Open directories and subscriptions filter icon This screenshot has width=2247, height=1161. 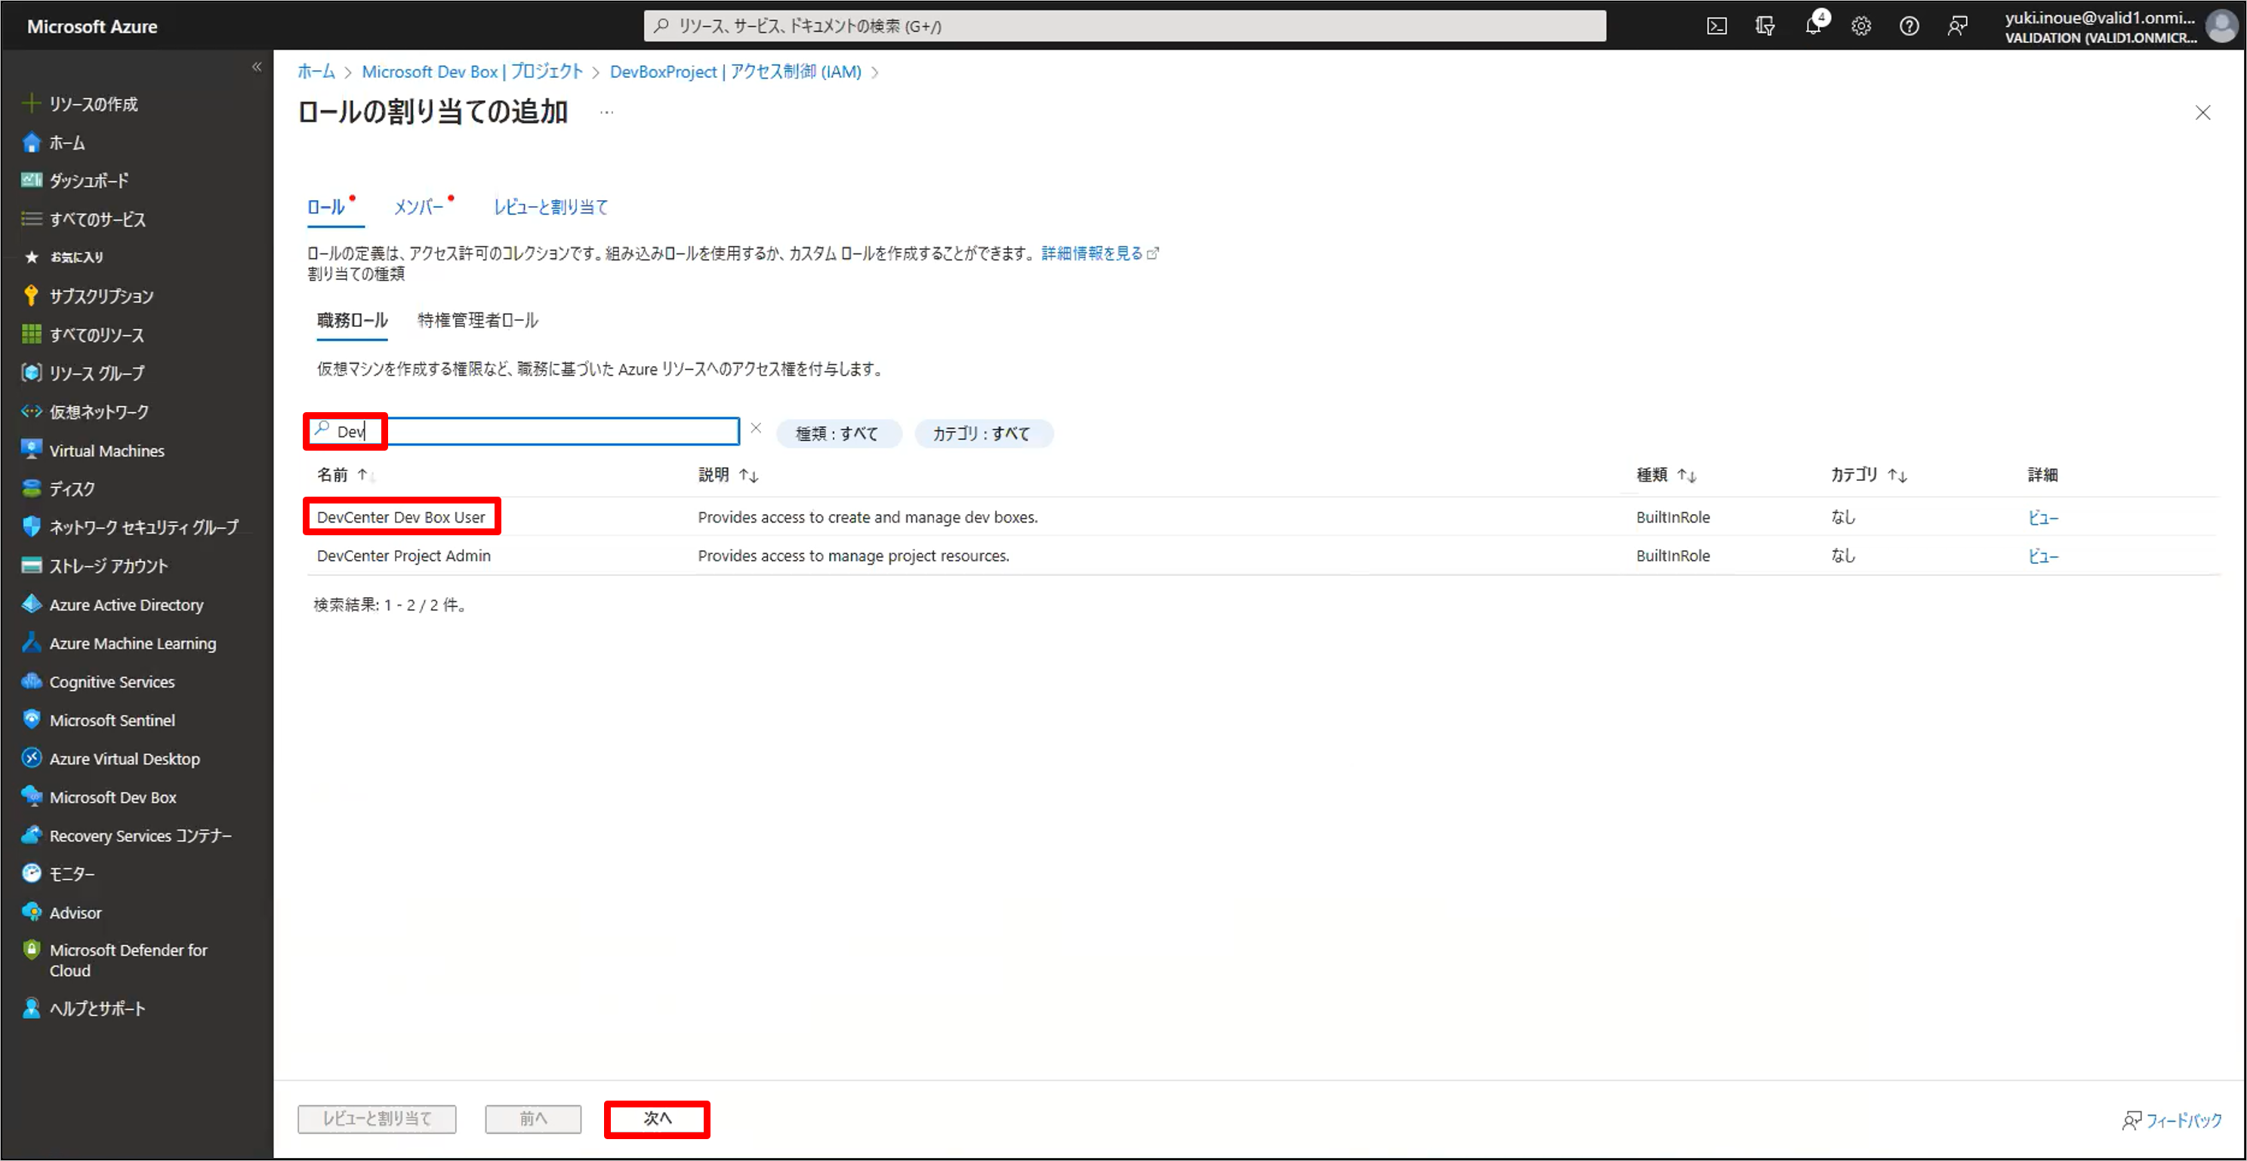(x=1765, y=26)
